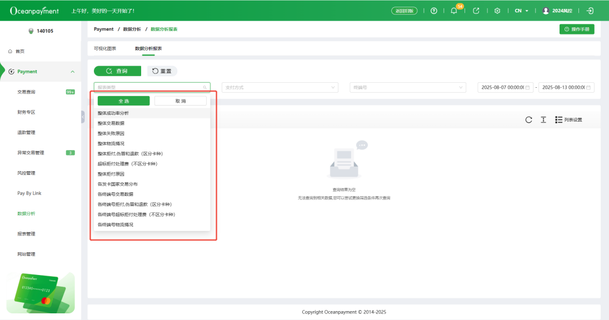Select 整体物流情况 report type
609x320 pixels.
(152, 143)
